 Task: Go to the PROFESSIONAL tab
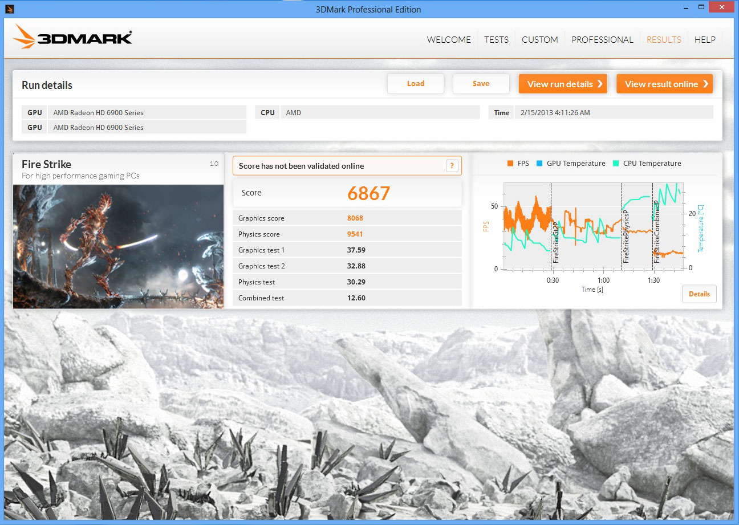(x=602, y=39)
